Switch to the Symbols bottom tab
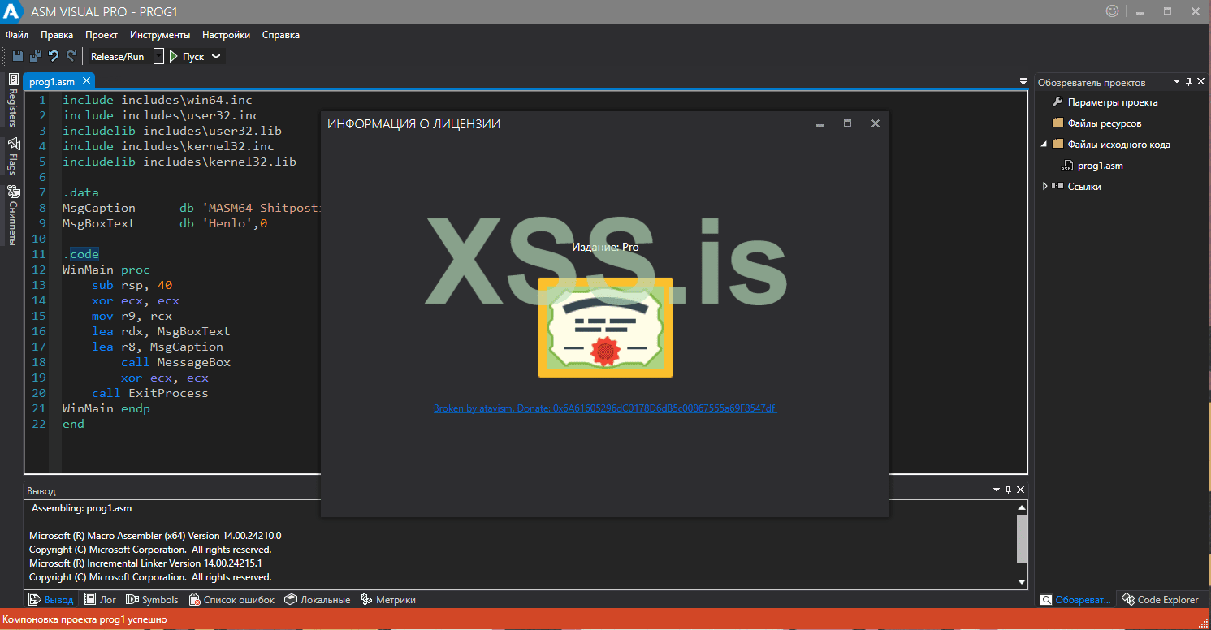 [152, 600]
